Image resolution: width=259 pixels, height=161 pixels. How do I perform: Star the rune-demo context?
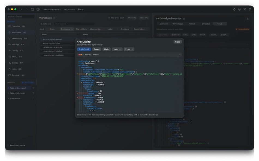click(33, 98)
